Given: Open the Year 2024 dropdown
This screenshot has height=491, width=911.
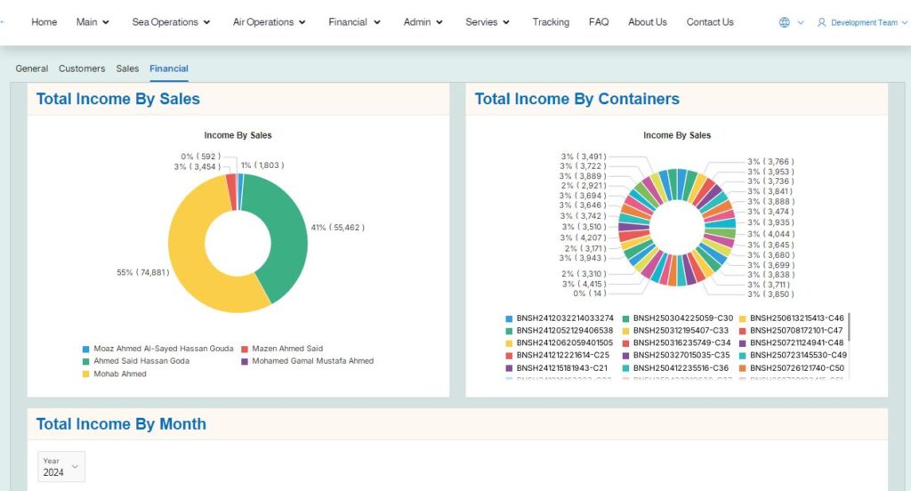Looking at the screenshot, I should tap(61, 467).
